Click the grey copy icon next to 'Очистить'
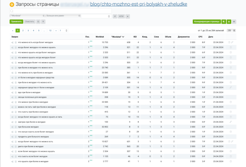246x167 pixels. click(38, 21)
